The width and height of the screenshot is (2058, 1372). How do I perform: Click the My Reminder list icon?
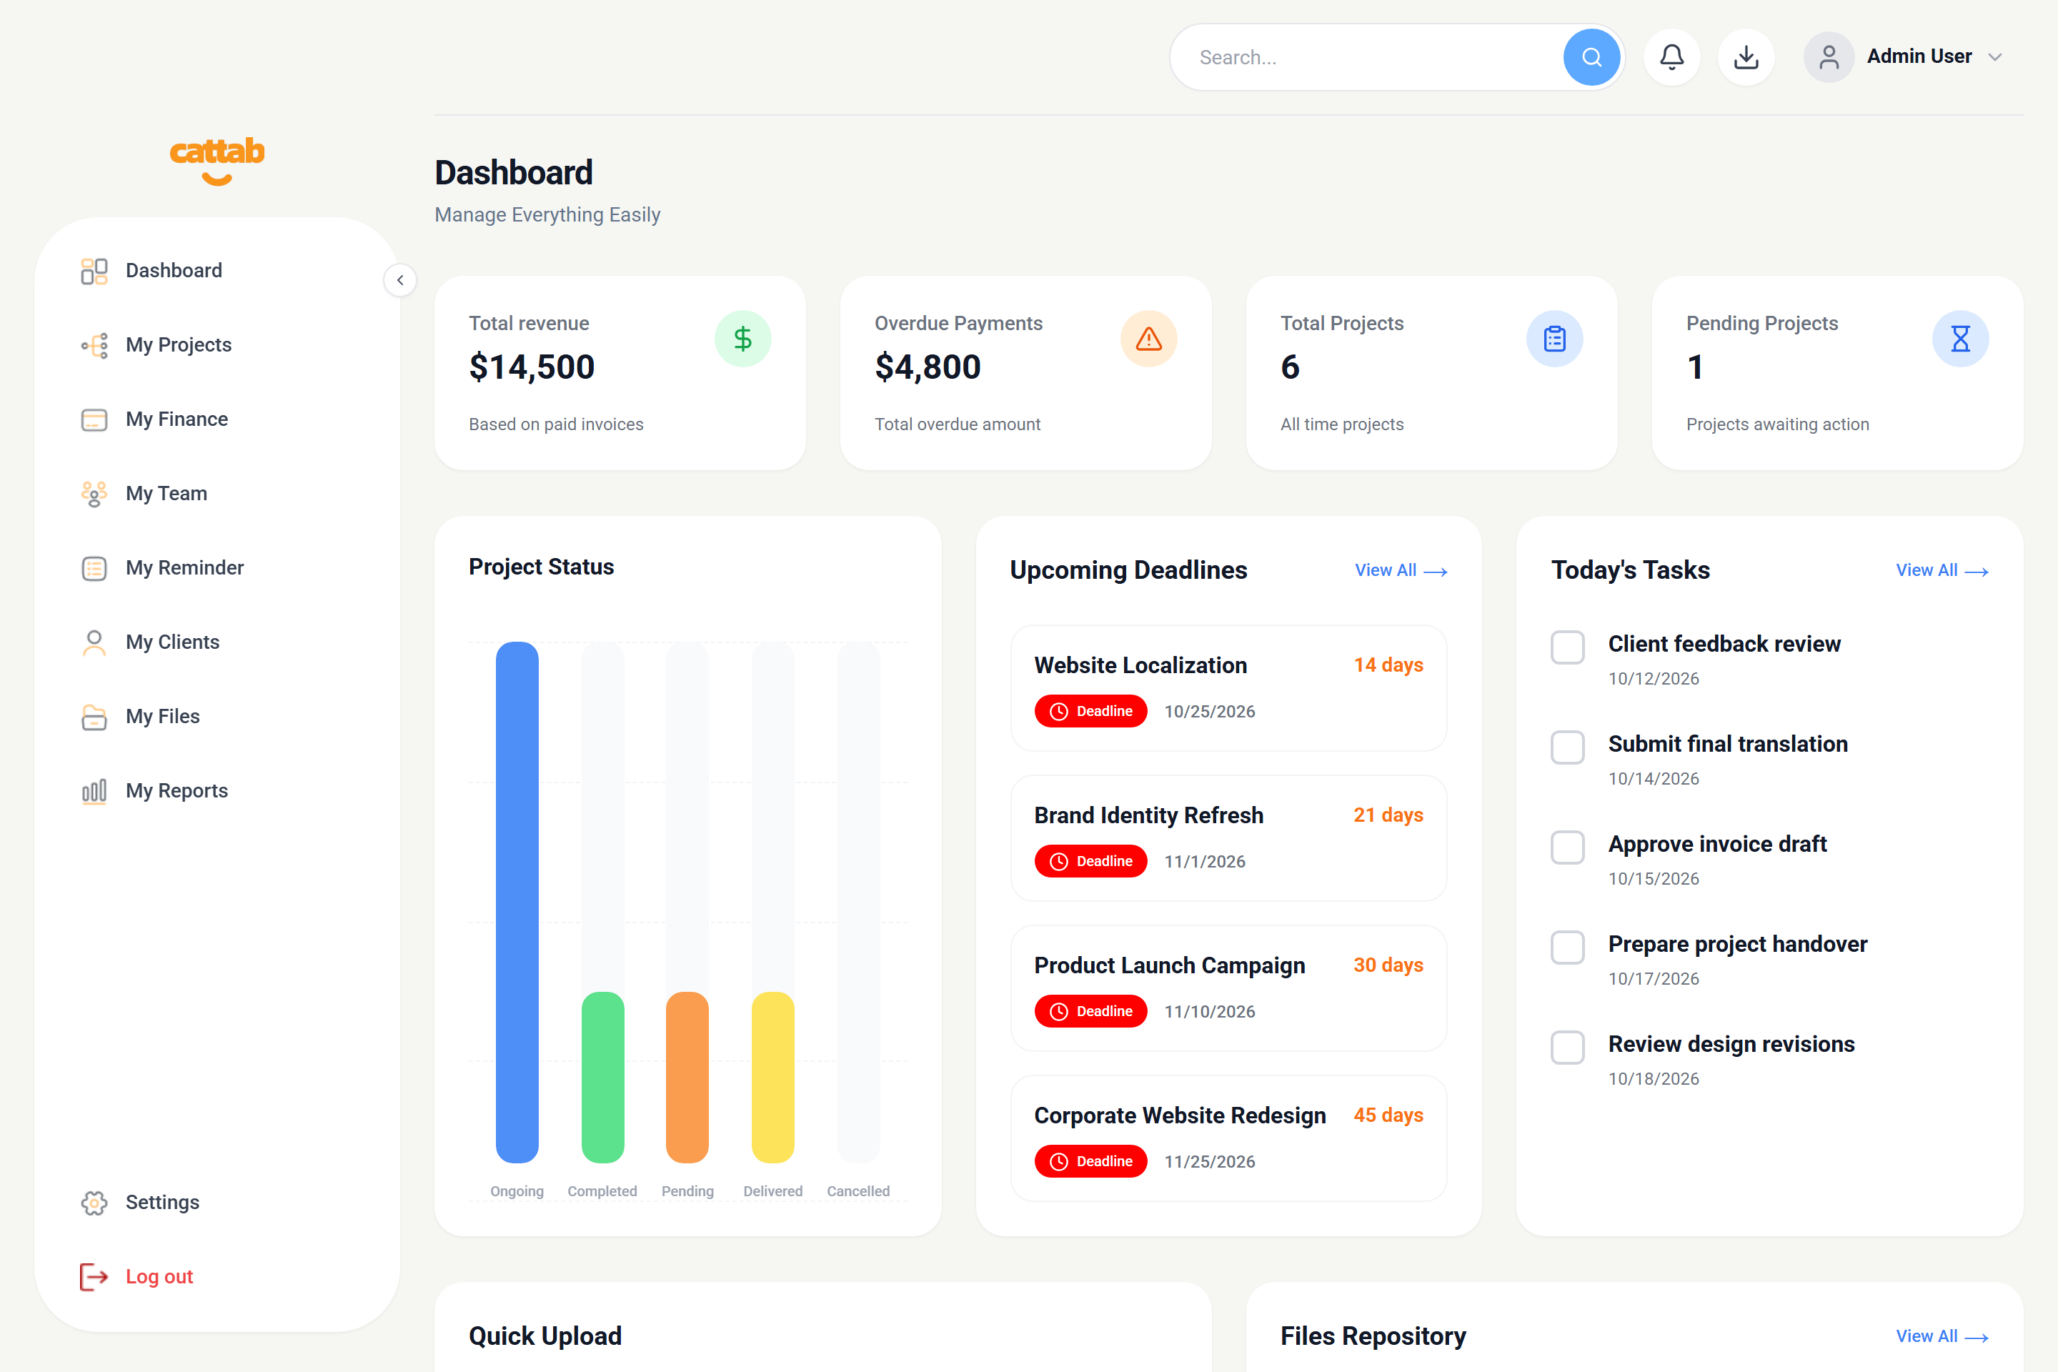click(94, 568)
